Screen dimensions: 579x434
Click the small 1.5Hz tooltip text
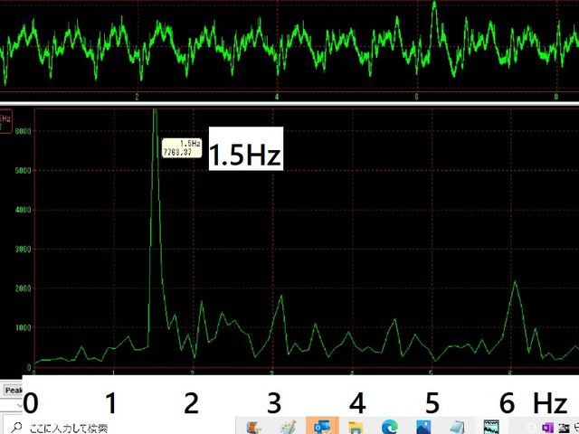click(x=190, y=143)
